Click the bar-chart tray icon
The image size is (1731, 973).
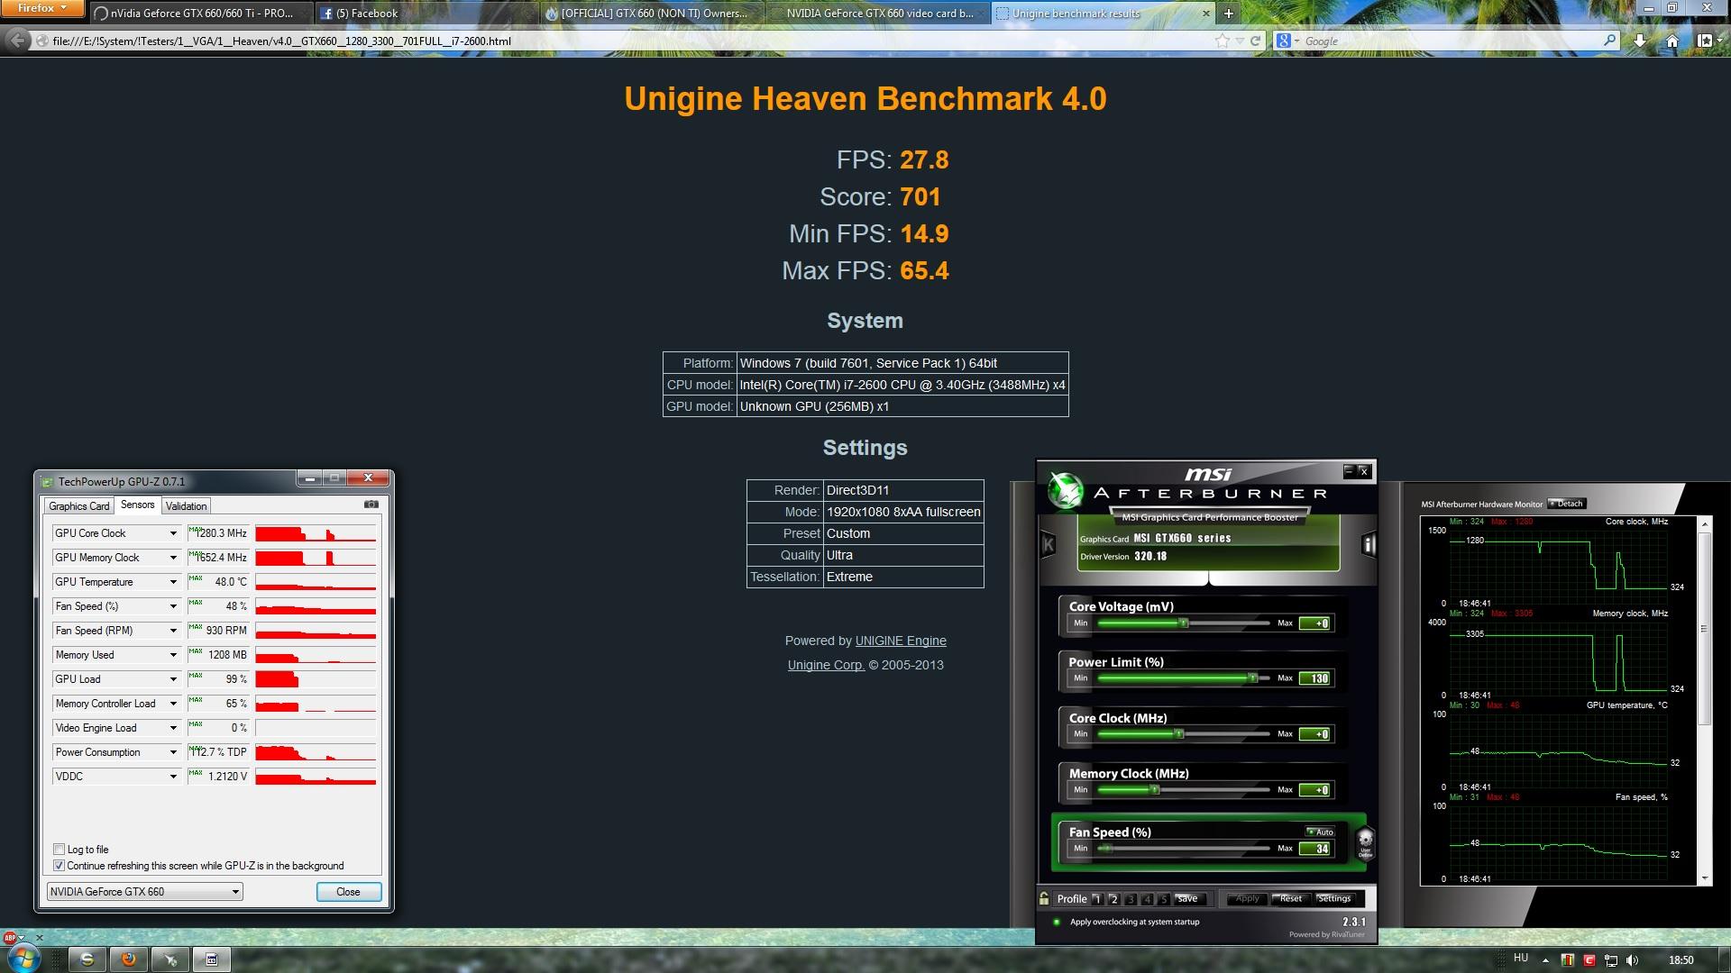(x=1567, y=960)
